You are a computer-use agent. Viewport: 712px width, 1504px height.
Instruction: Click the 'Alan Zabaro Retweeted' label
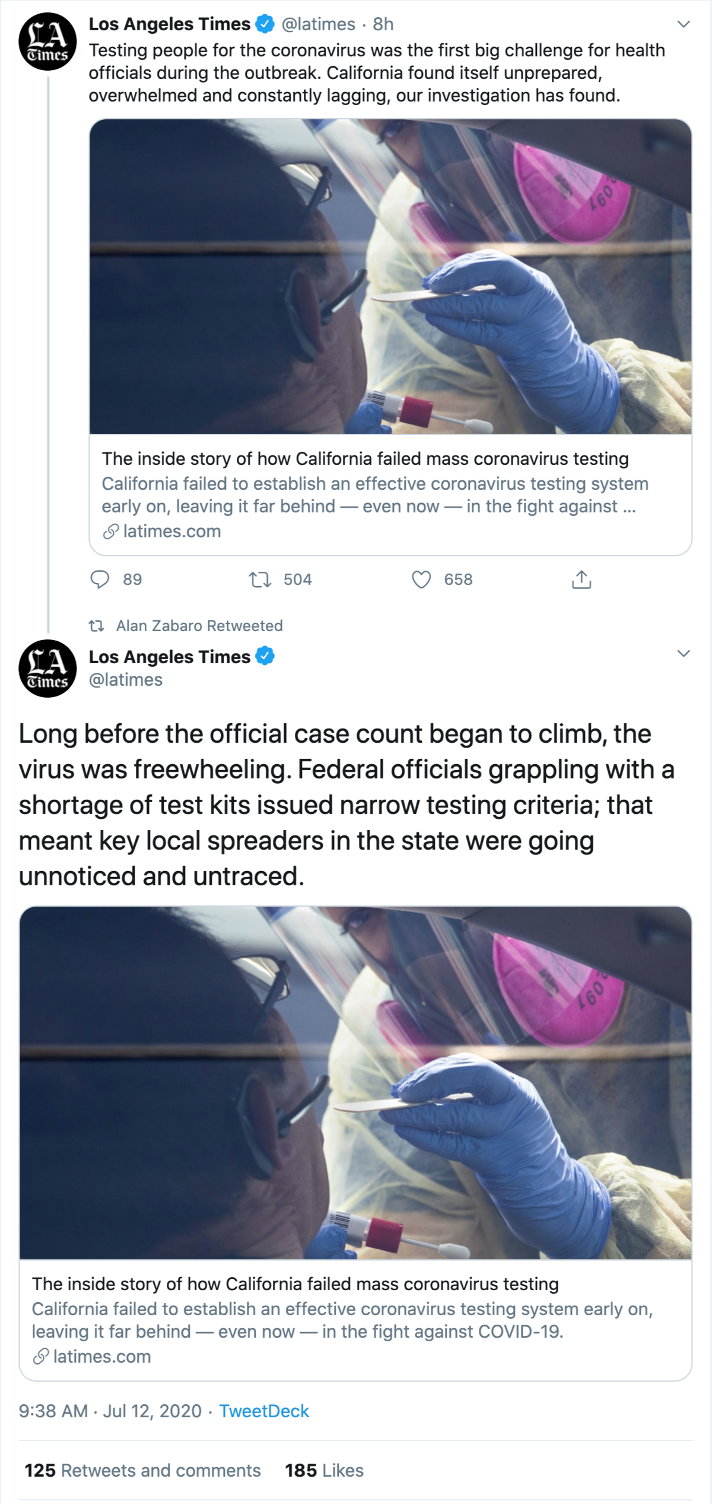(x=199, y=626)
